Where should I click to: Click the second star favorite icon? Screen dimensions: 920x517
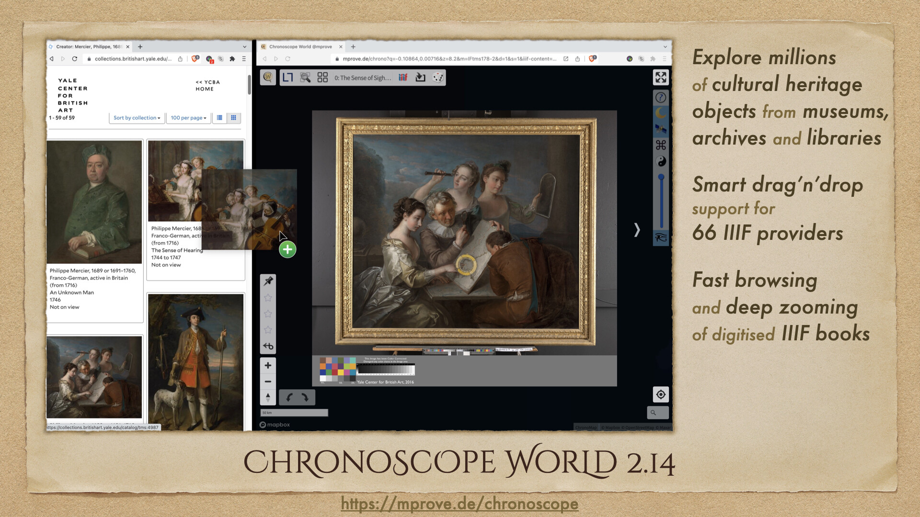pos(268,314)
